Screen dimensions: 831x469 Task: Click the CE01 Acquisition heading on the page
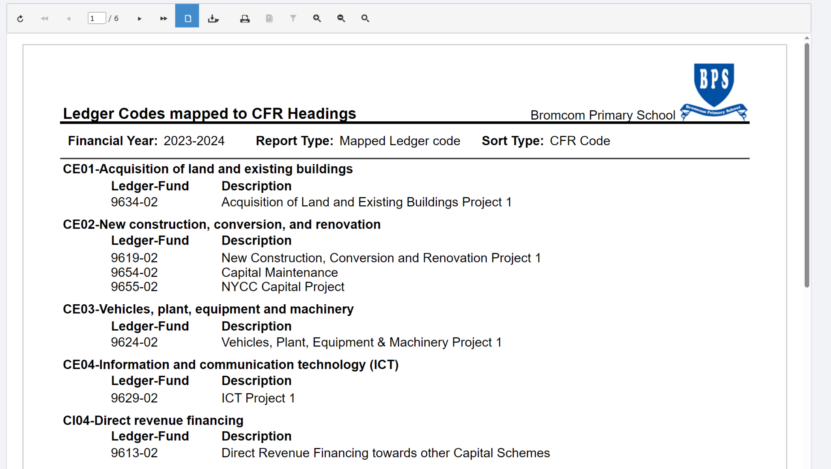[207, 169]
